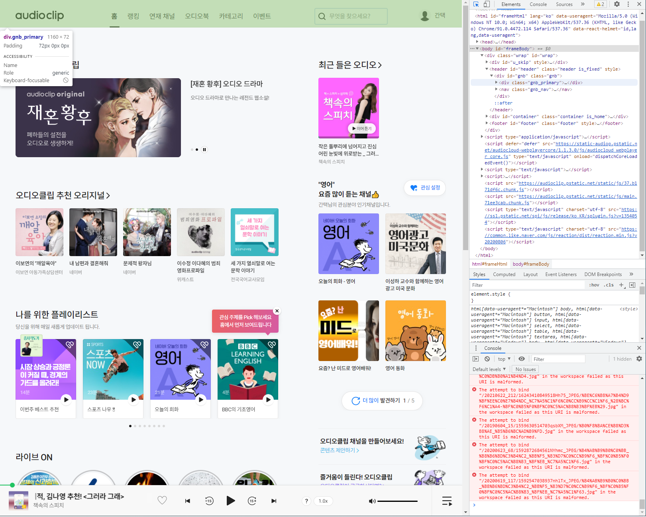Select the Elements tab in DevTools
The width and height of the screenshot is (646, 517).
click(511, 4)
